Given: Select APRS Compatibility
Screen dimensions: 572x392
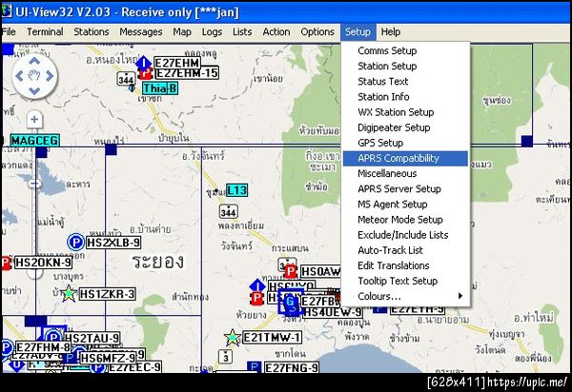Looking at the screenshot, I should [405, 158].
